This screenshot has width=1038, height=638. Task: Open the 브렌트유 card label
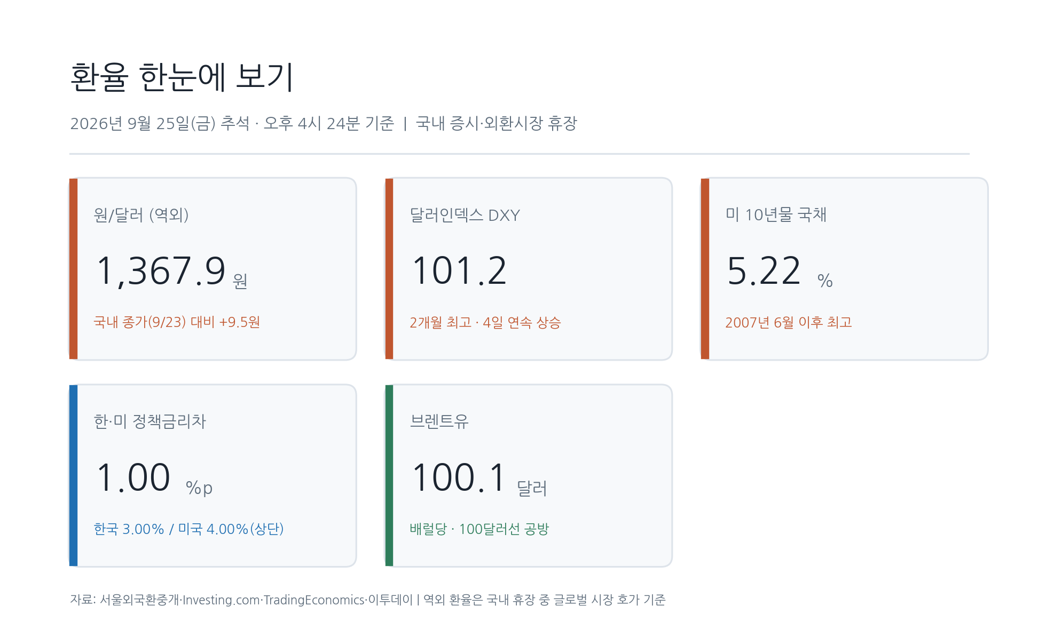[x=439, y=421]
